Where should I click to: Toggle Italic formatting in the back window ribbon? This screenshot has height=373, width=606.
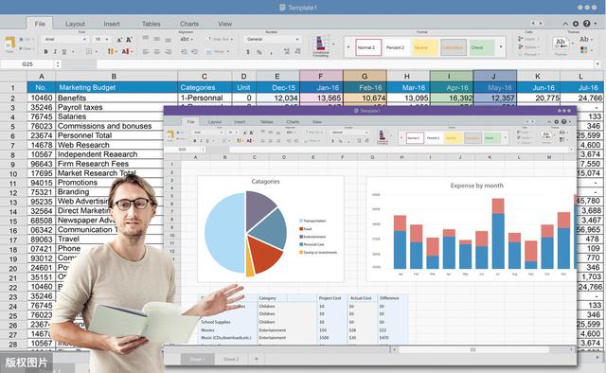[55, 51]
